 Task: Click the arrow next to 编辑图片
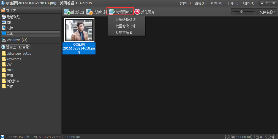[x=132, y=12]
